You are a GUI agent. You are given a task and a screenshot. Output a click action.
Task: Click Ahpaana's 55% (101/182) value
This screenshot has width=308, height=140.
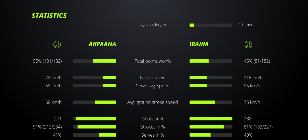[47, 61]
